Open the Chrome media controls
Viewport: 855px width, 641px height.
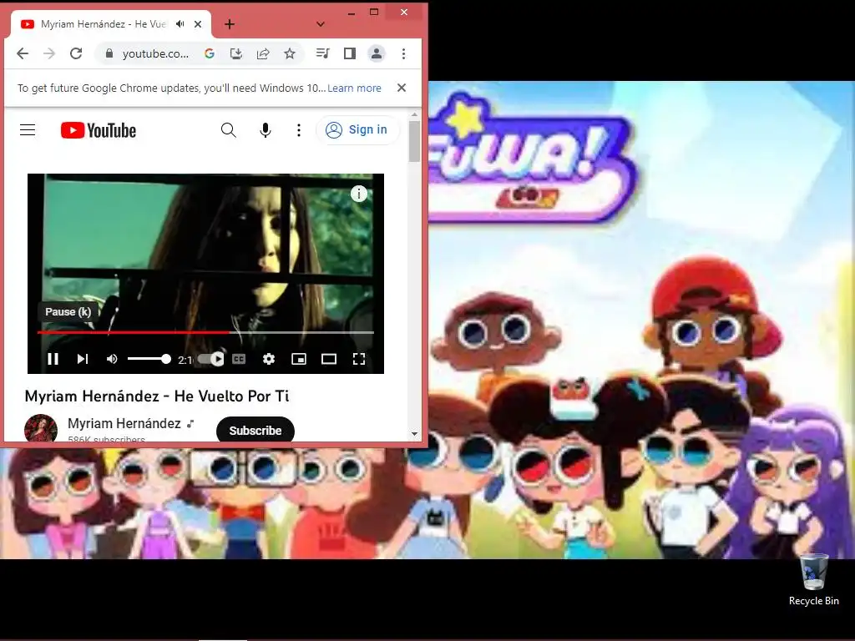click(x=323, y=53)
